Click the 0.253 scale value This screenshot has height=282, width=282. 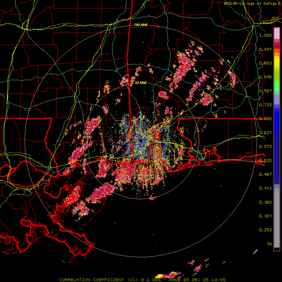coord(265,230)
